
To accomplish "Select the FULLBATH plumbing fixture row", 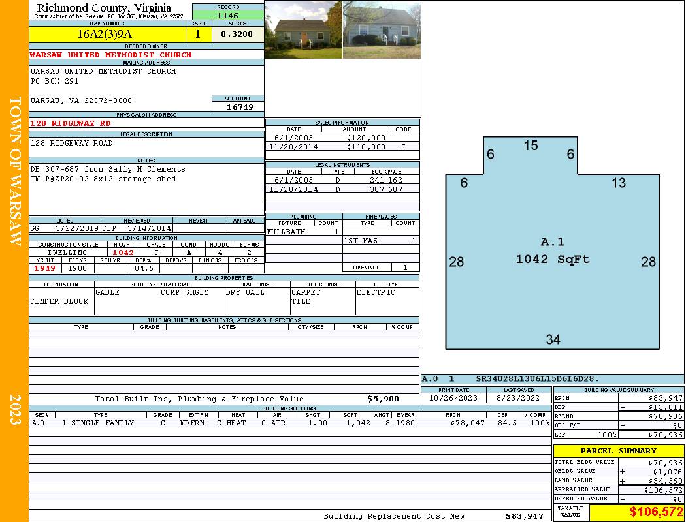I will 303,232.
